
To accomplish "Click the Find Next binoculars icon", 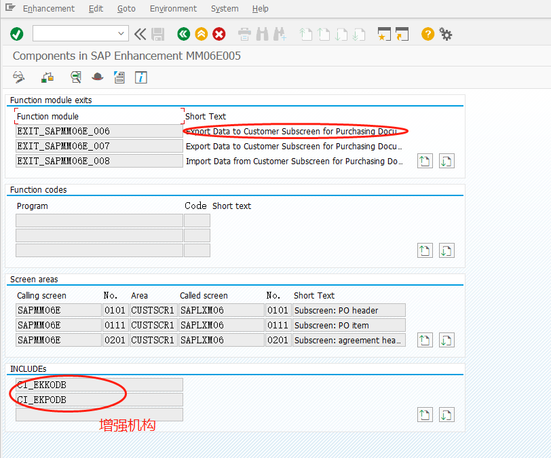I will 280,35.
